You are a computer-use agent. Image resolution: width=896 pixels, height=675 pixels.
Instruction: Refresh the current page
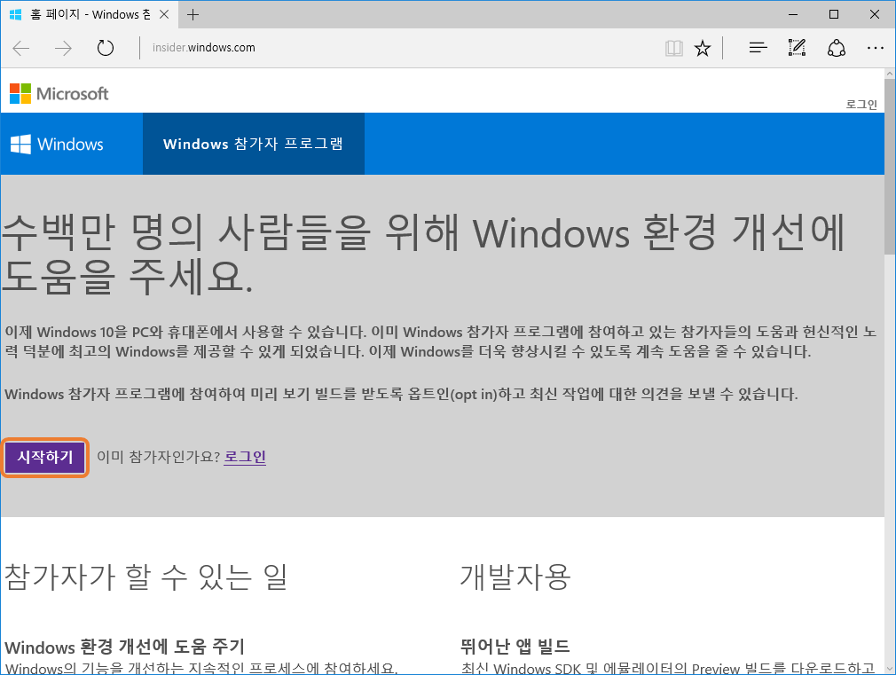[105, 48]
